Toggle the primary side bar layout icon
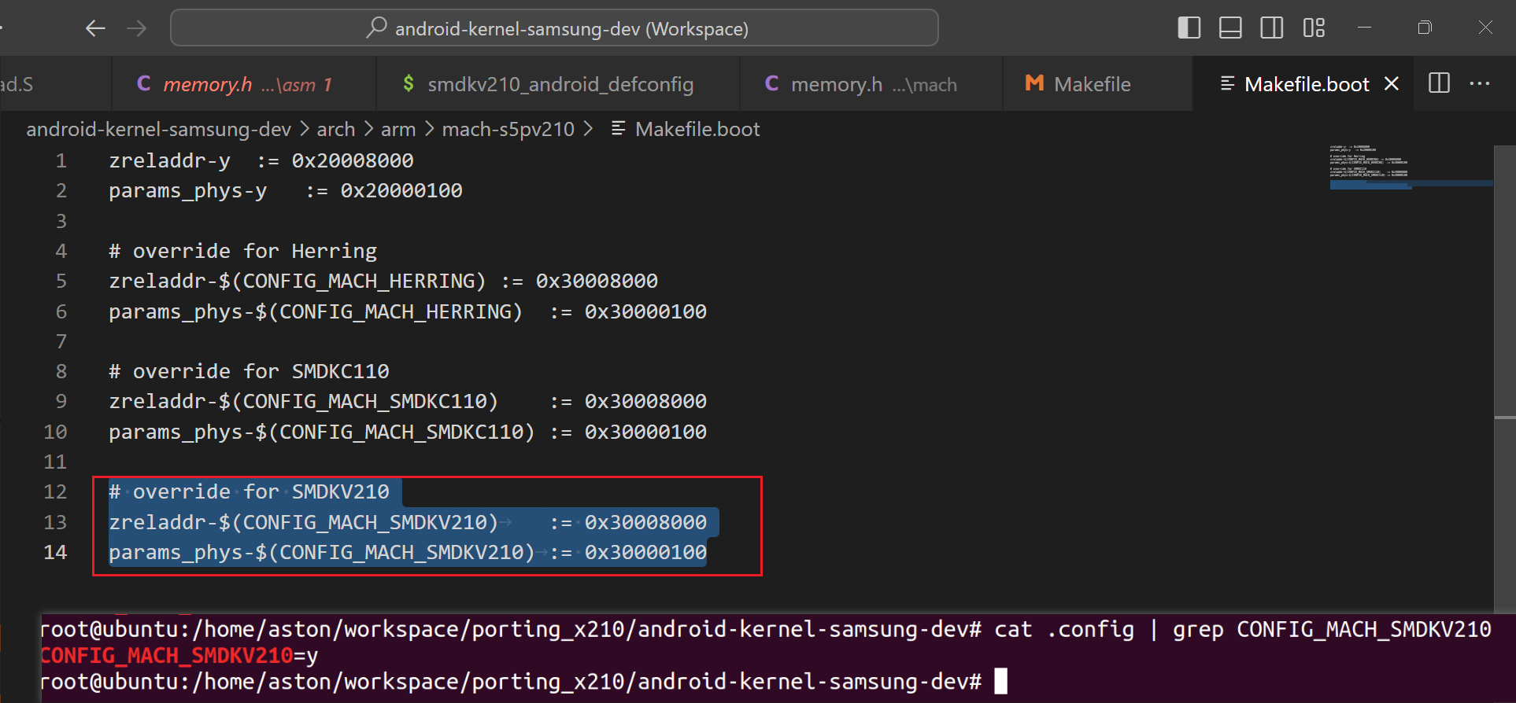Screen dimensions: 1516x703 coord(1189,28)
